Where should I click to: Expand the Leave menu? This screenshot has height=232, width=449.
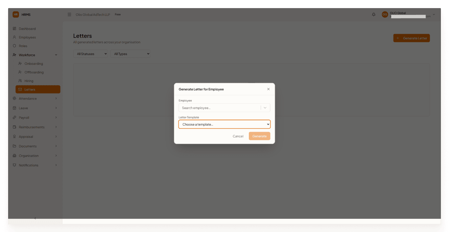(x=36, y=108)
